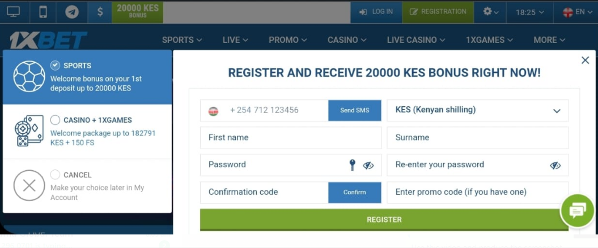Screen dimensions: 598x248
Task: Click the key icon to generate password
Action: tap(352, 165)
